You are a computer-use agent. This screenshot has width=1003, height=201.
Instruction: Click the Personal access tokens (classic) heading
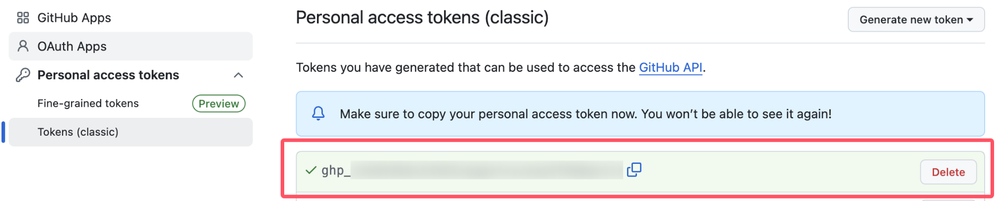coord(422,18)
